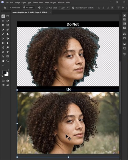Select the Selection Brush tool
Image resolution: width=128 pixels, height=160 pixels.
point(8,21)
